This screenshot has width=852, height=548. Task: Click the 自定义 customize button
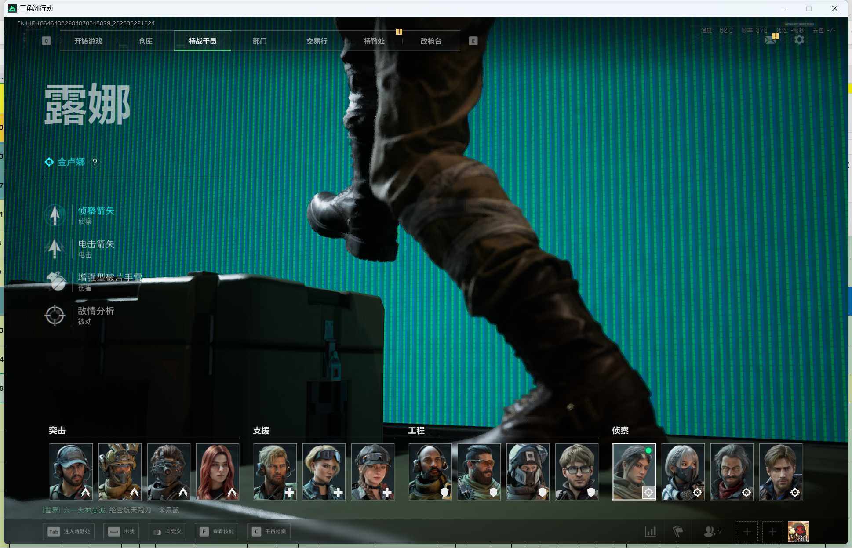(167, 532)
